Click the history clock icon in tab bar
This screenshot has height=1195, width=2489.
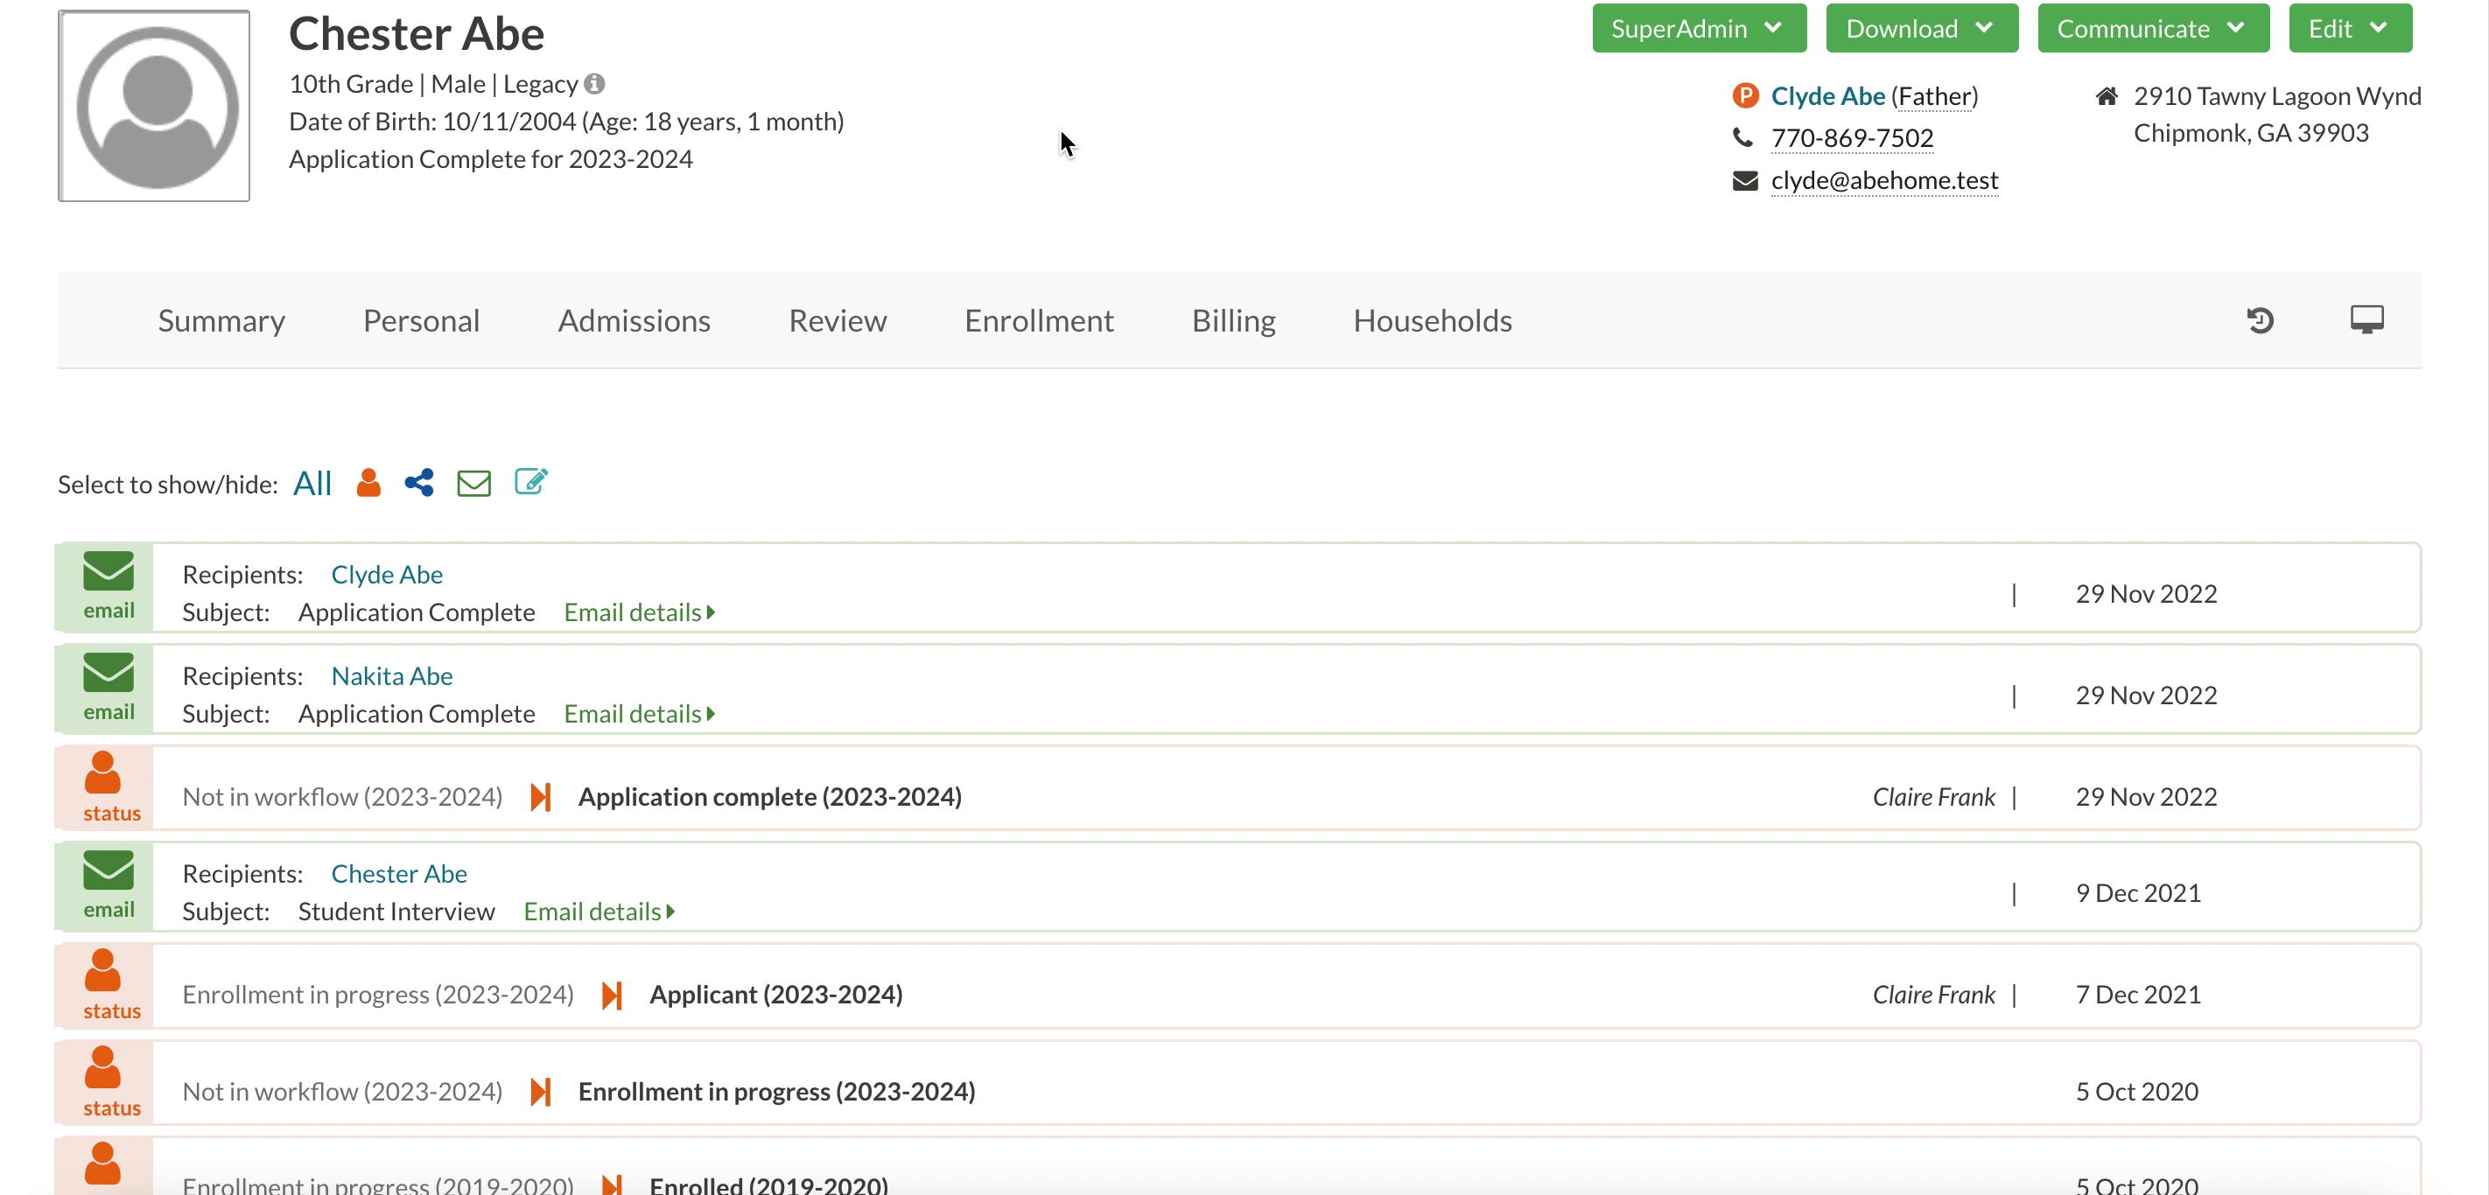click(x=2260, y=321)
